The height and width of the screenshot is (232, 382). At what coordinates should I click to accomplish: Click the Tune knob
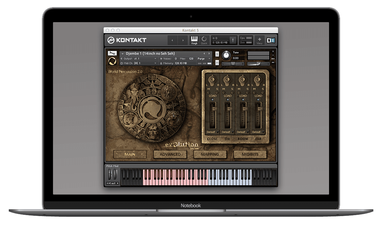click(226, 55)
